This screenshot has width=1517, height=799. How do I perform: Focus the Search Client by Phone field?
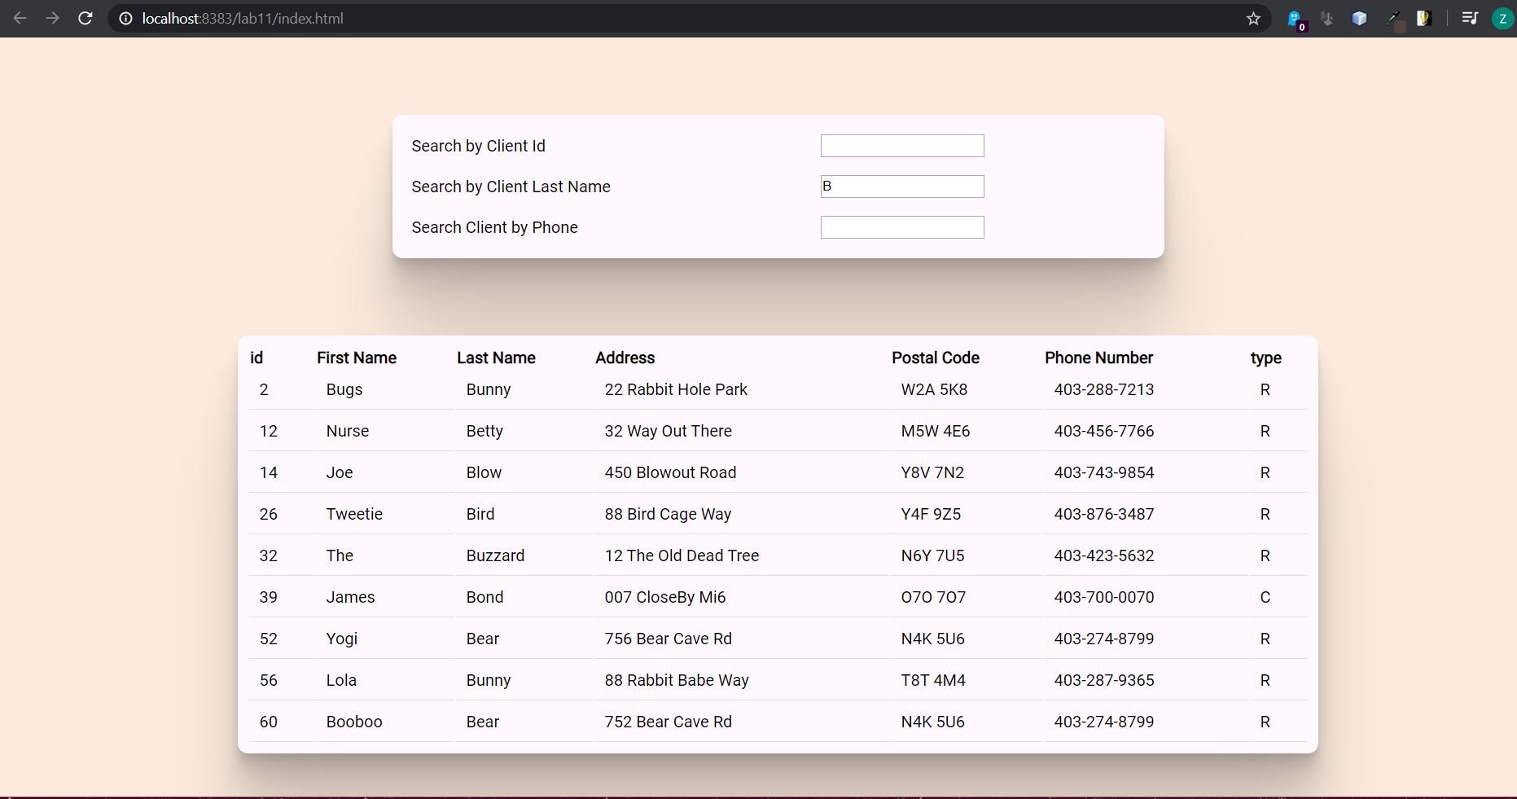coord(901,227)
